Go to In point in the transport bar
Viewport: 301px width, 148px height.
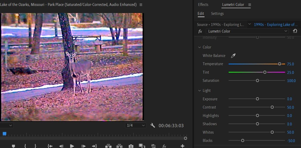(x=50, y=146)
